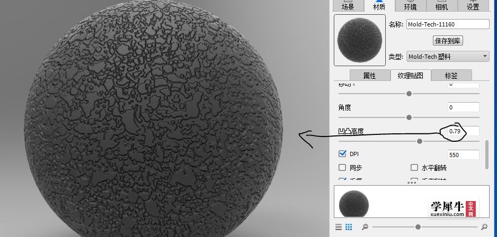Viewport: 497px width, 237px height.
Task: Click the zoom-out magnifier icon
Action: click(x=365, y=227)
